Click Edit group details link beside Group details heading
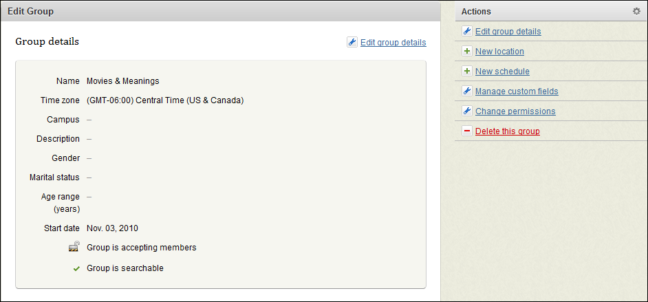Image resolution: width=648 pixels, height=302 pixels. coord(393,42)
